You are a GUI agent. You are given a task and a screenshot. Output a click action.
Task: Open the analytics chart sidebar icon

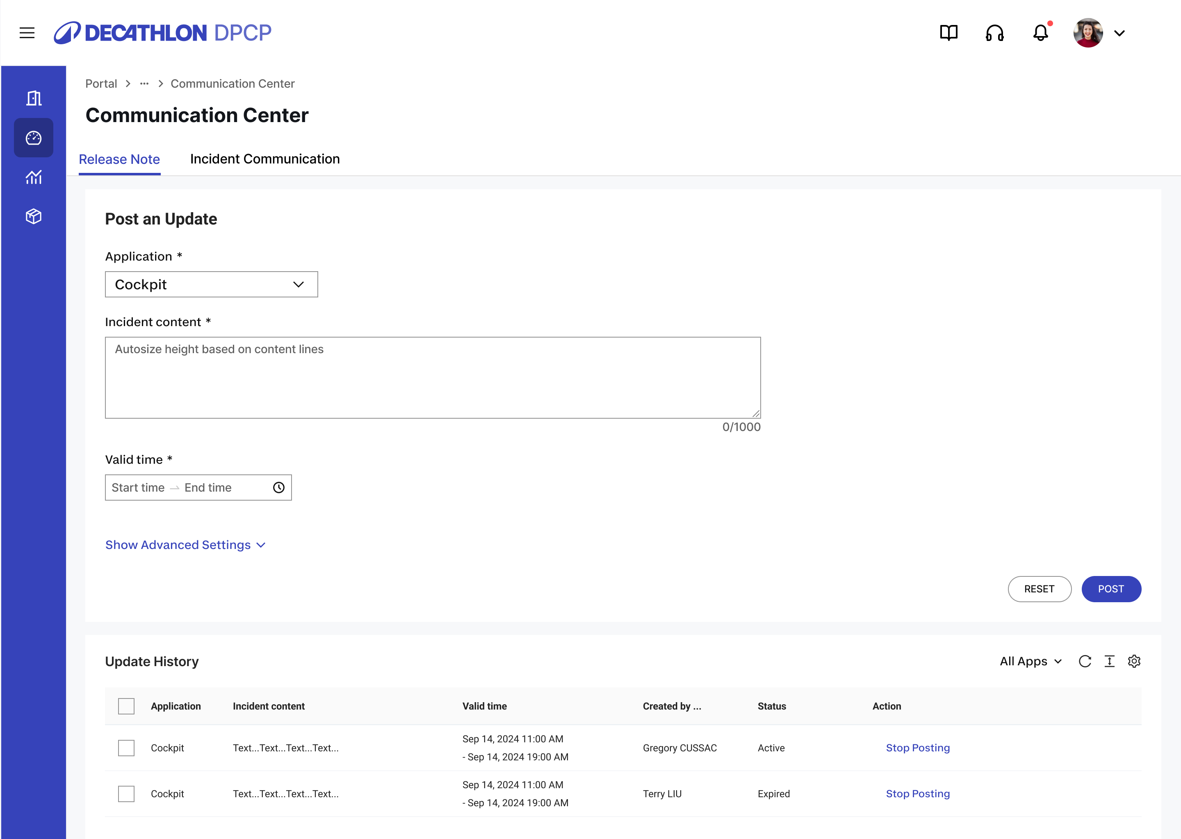pyautogui.click(x=34, y=177)
